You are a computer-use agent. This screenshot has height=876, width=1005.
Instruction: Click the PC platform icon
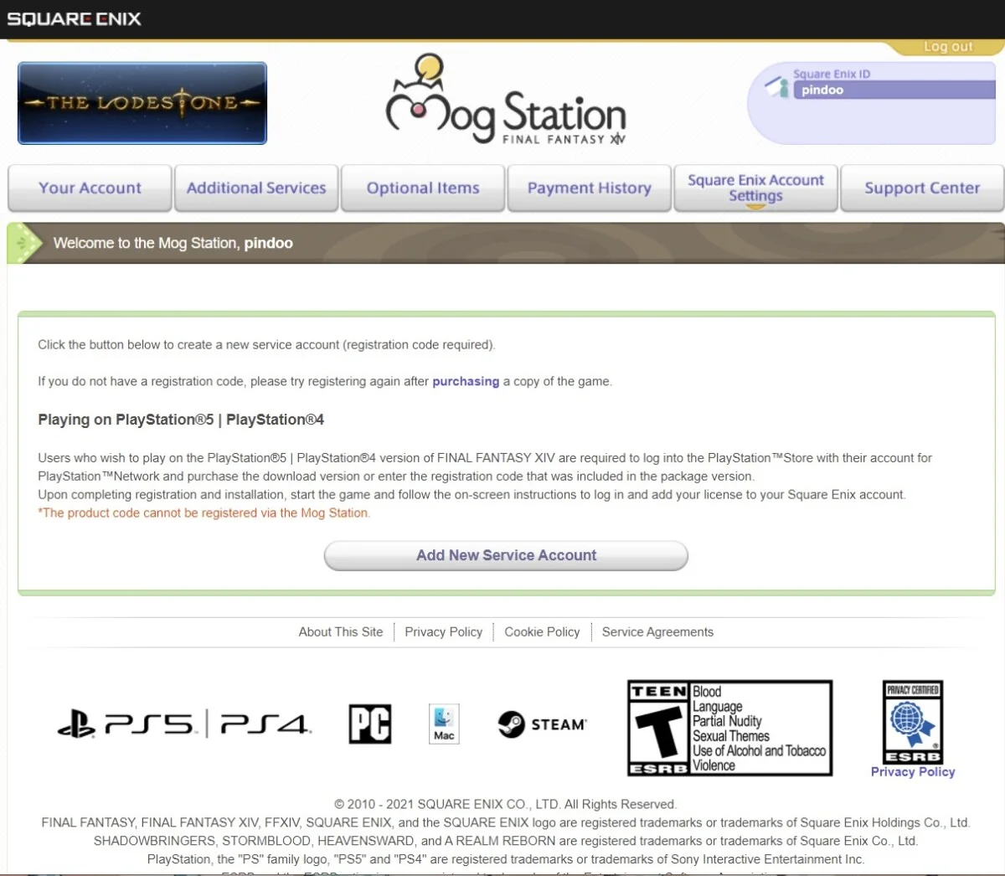[370, 724]
